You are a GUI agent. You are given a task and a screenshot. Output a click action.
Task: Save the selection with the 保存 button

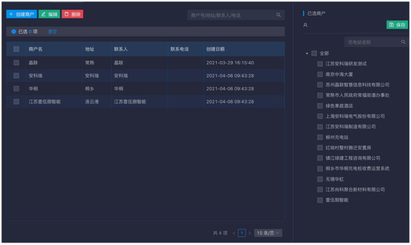[x=397, y=25]
